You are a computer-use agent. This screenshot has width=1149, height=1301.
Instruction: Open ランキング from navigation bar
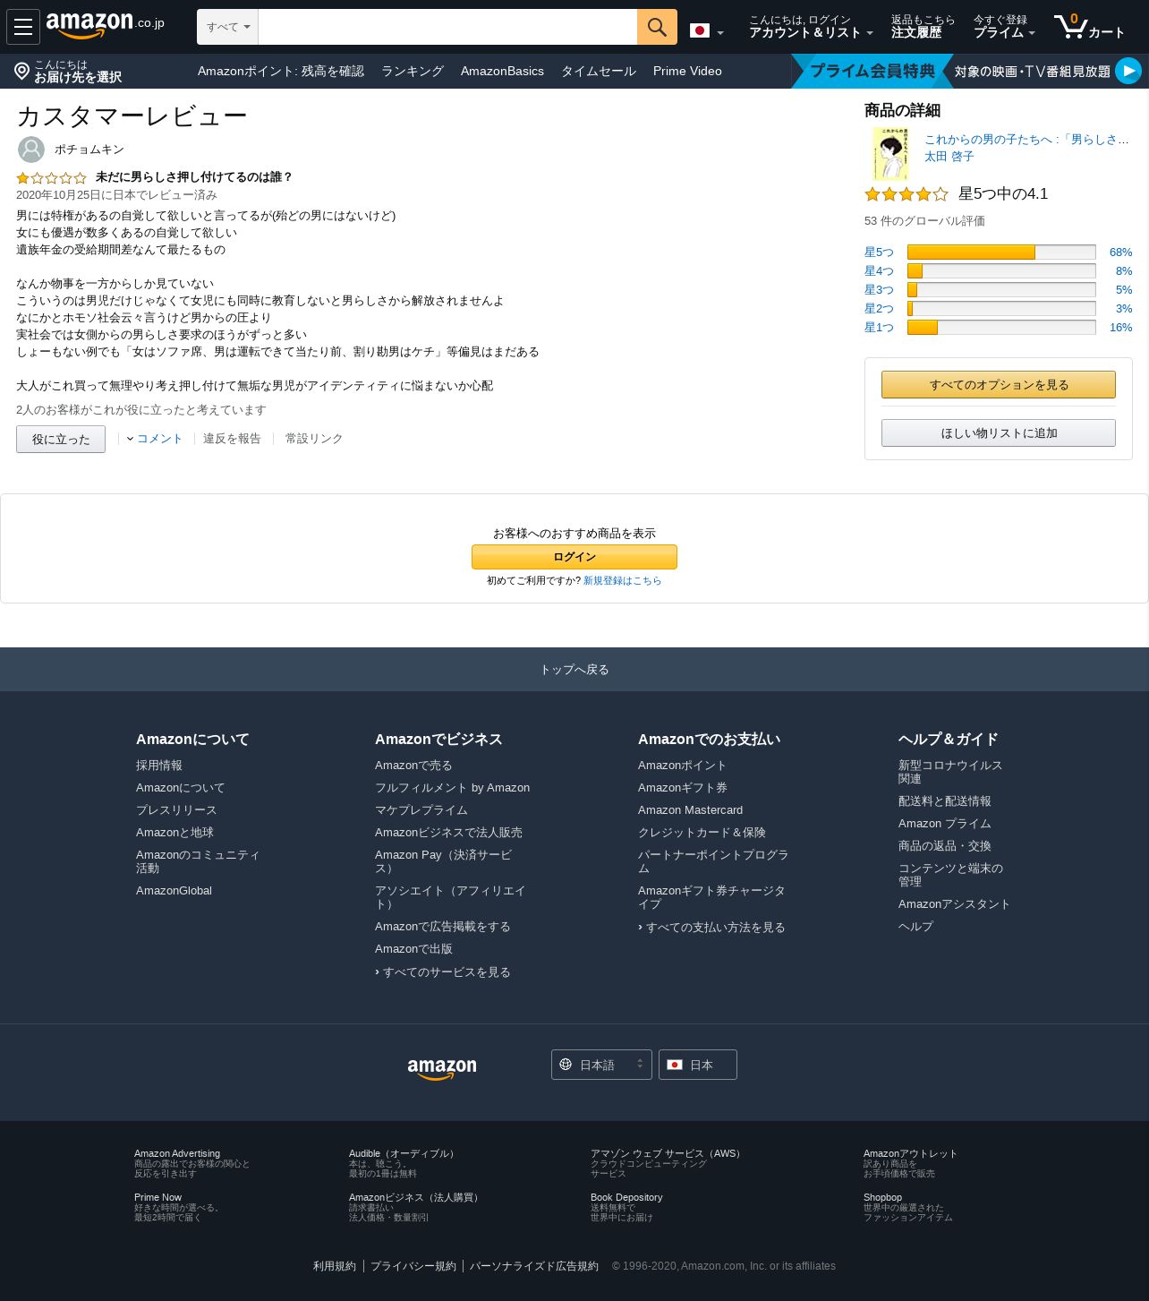[x=413, y=71]
